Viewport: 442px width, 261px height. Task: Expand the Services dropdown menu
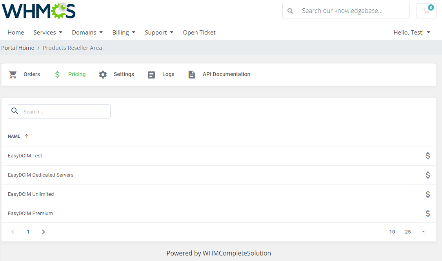click(48, 33)
